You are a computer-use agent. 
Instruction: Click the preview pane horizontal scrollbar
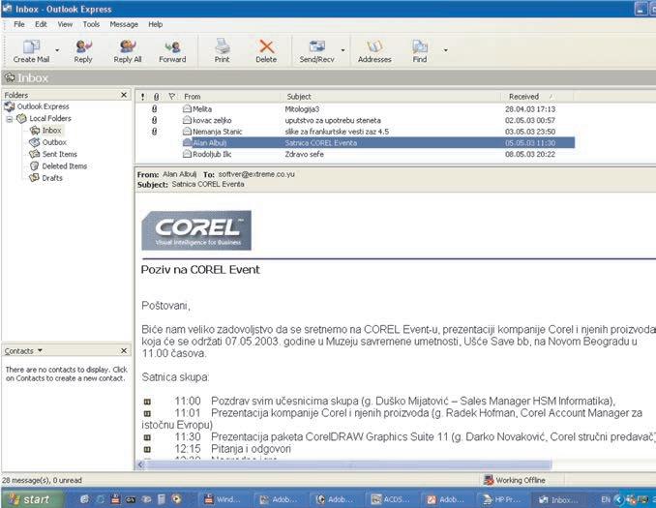[x=347, y=464]
